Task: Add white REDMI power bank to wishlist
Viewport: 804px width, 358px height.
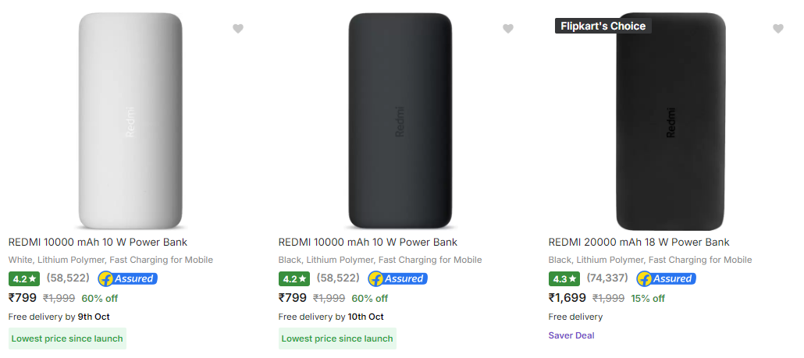Action: point(238,29)
